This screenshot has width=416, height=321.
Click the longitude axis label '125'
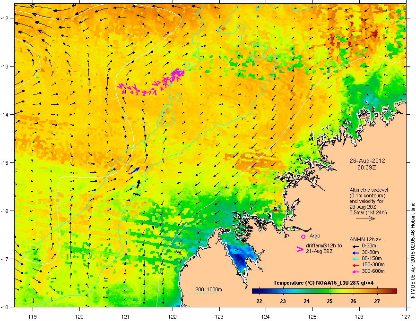[313, 316]
